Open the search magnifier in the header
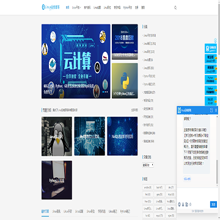The image size is (220, 220). pos(175,8)
